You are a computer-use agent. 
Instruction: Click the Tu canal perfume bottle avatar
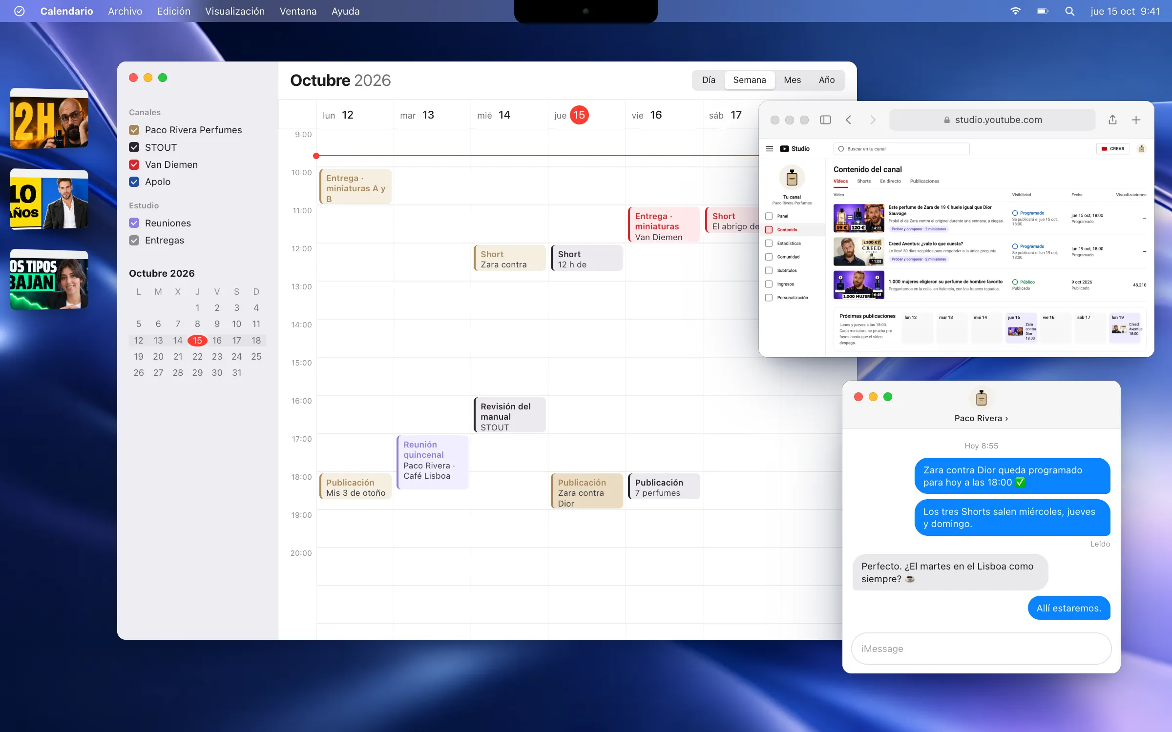[x=792, y=178]
